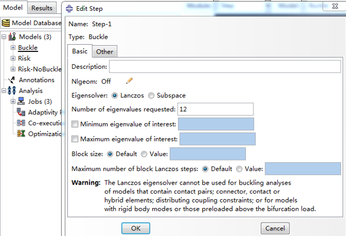Expand the Buckle model node

[x=13, y=48]
